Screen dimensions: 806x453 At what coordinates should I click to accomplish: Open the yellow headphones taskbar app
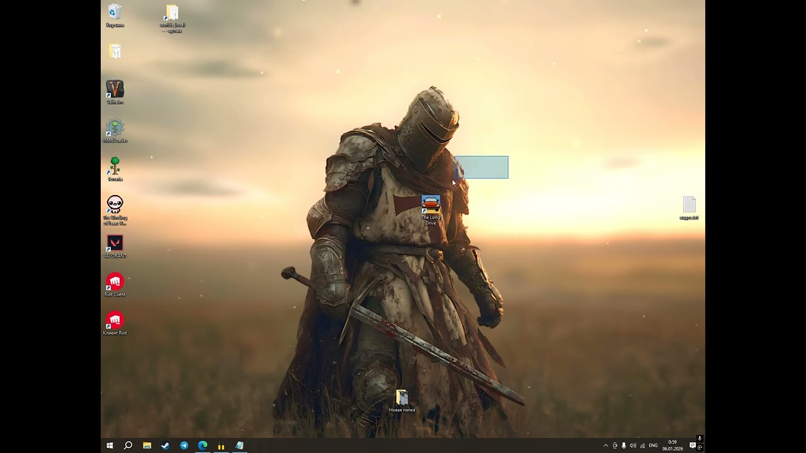[x=221, y=445]
